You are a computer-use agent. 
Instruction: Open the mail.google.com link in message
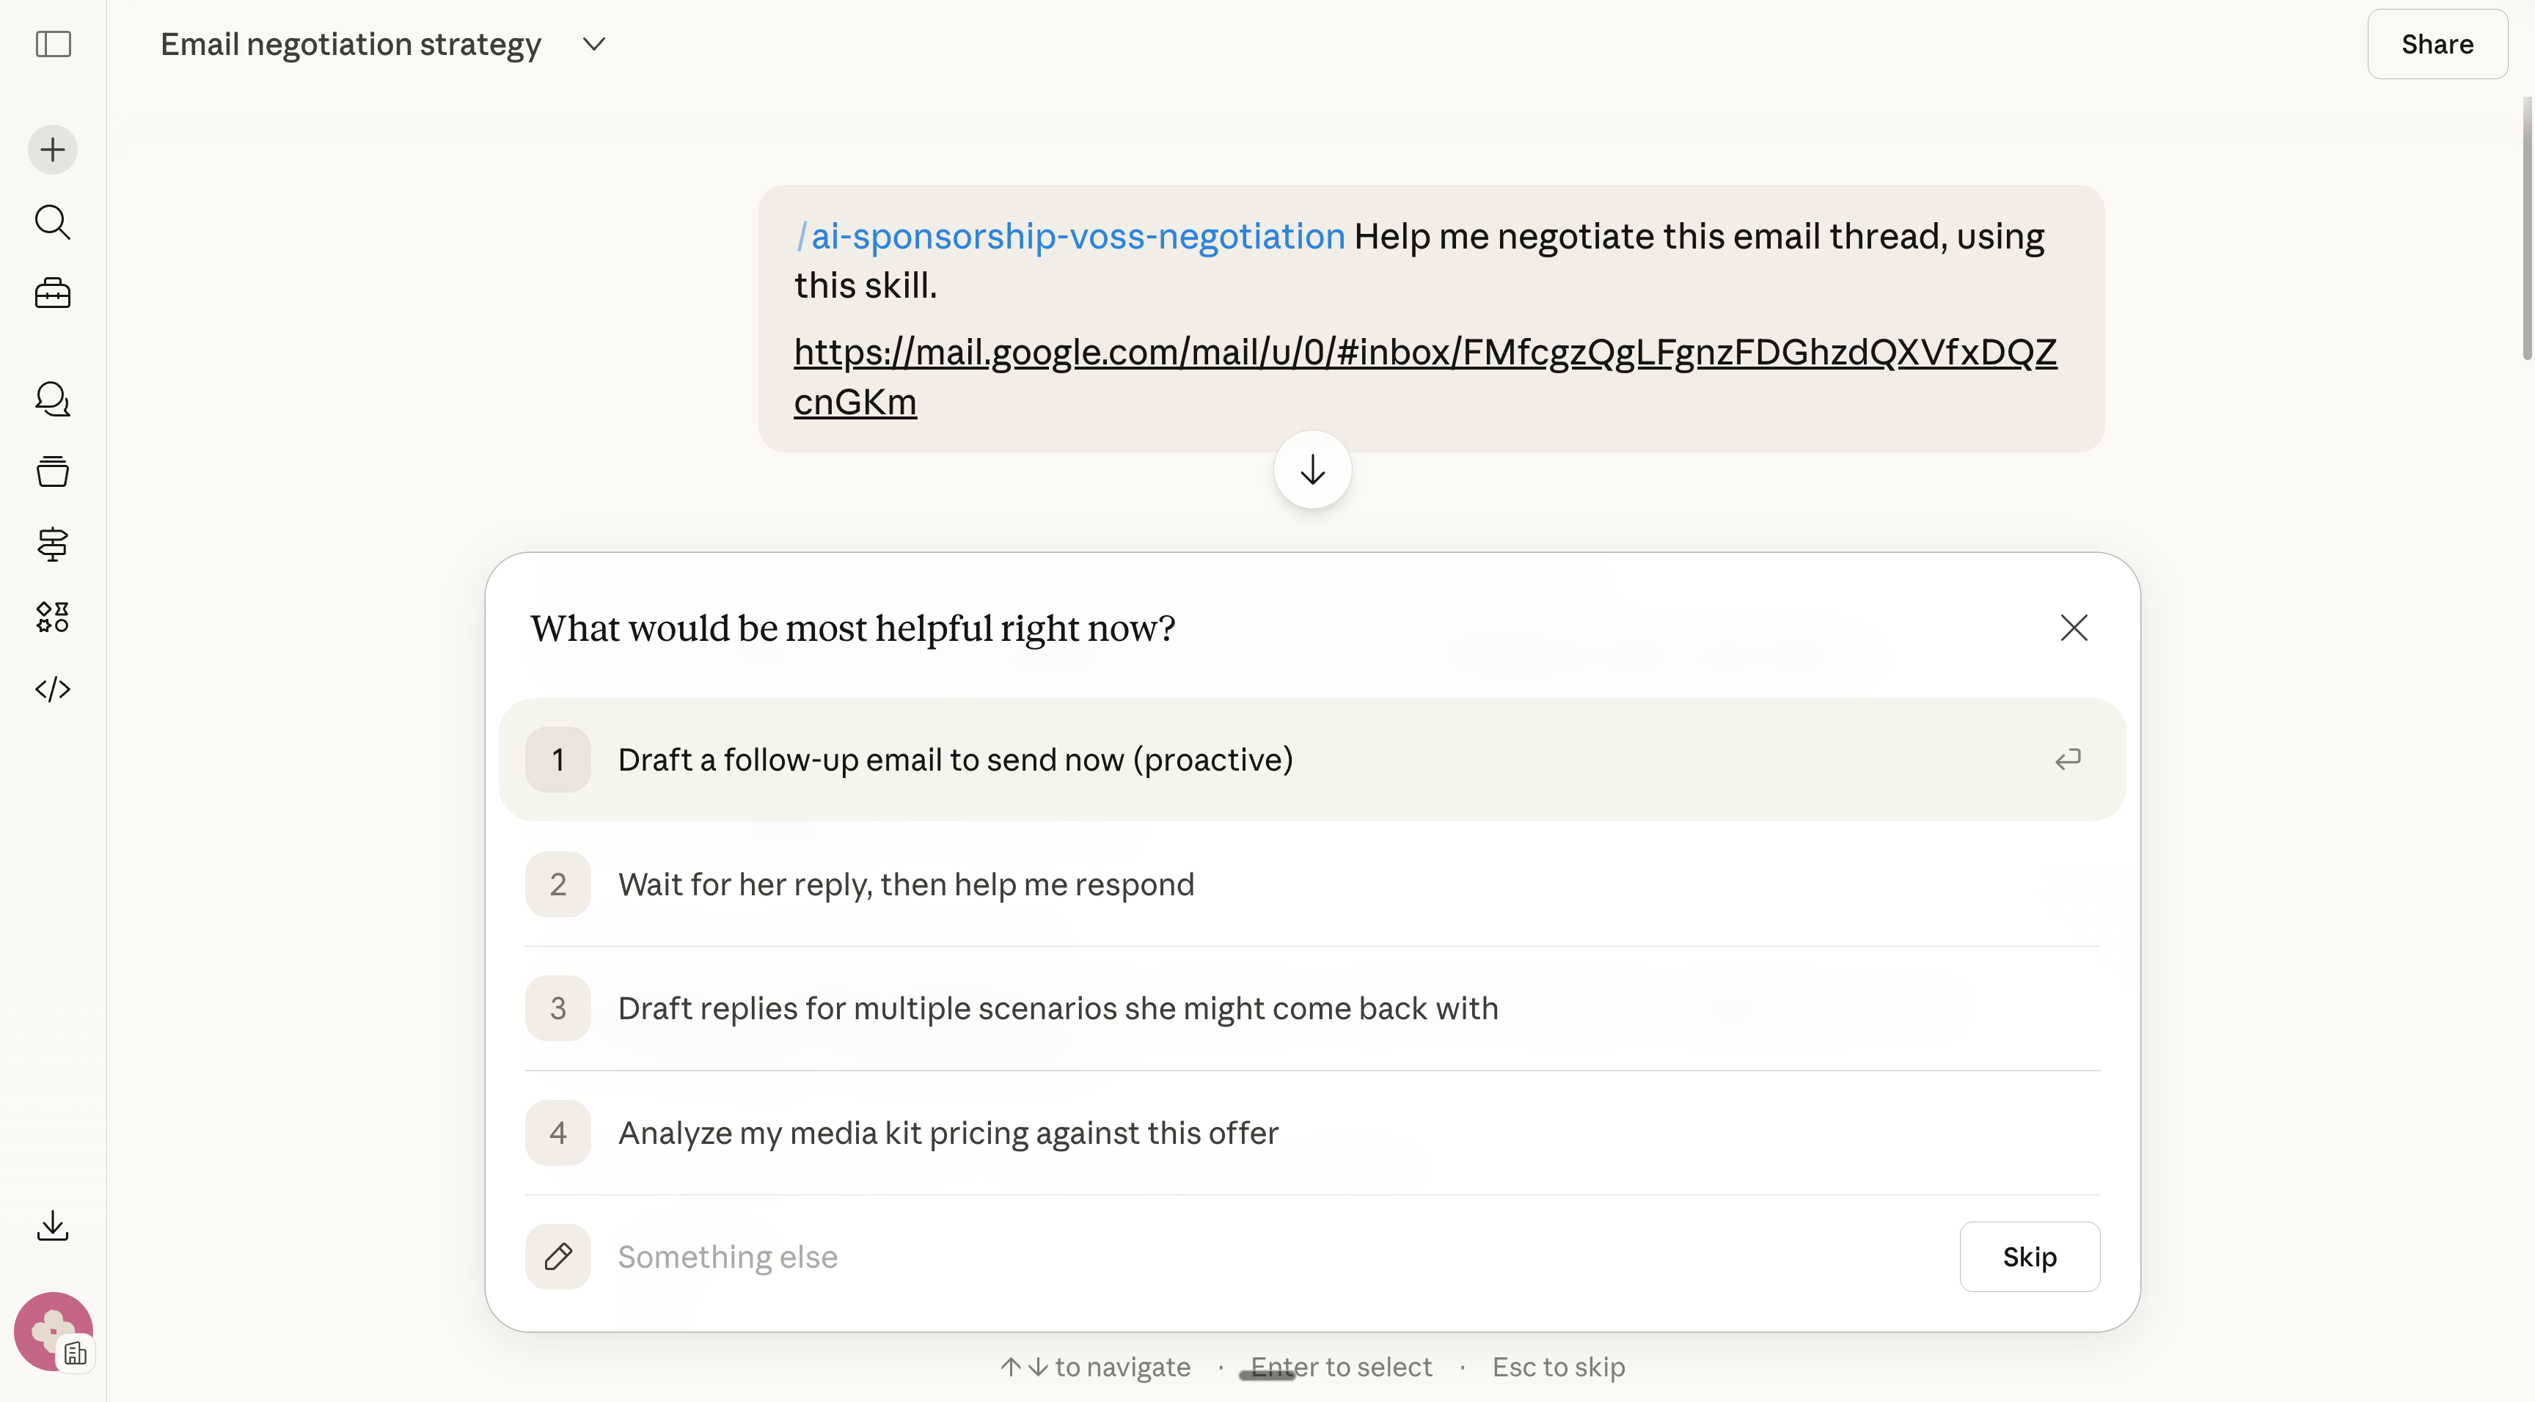click(x=1424, y=352)
